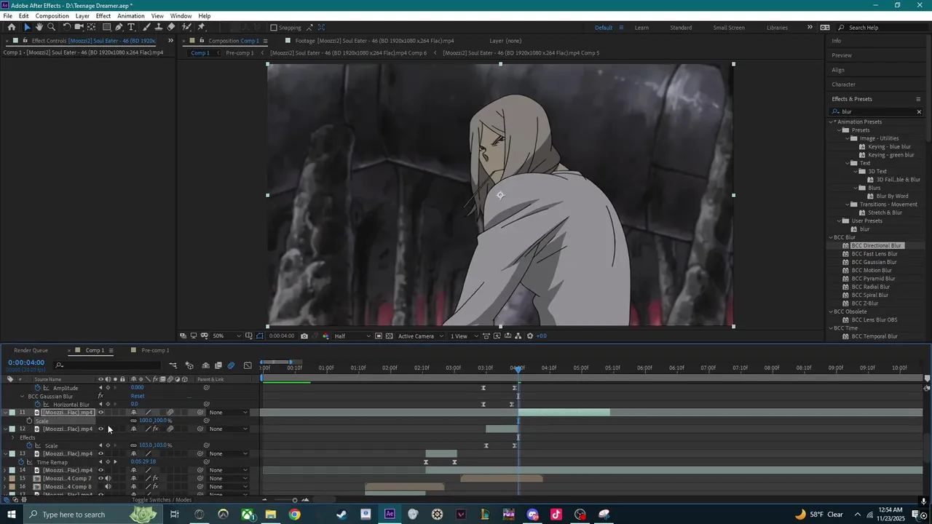Collapse the BCC Blur effects category
Screen dimensions: 932x524
tap(832, 237)
